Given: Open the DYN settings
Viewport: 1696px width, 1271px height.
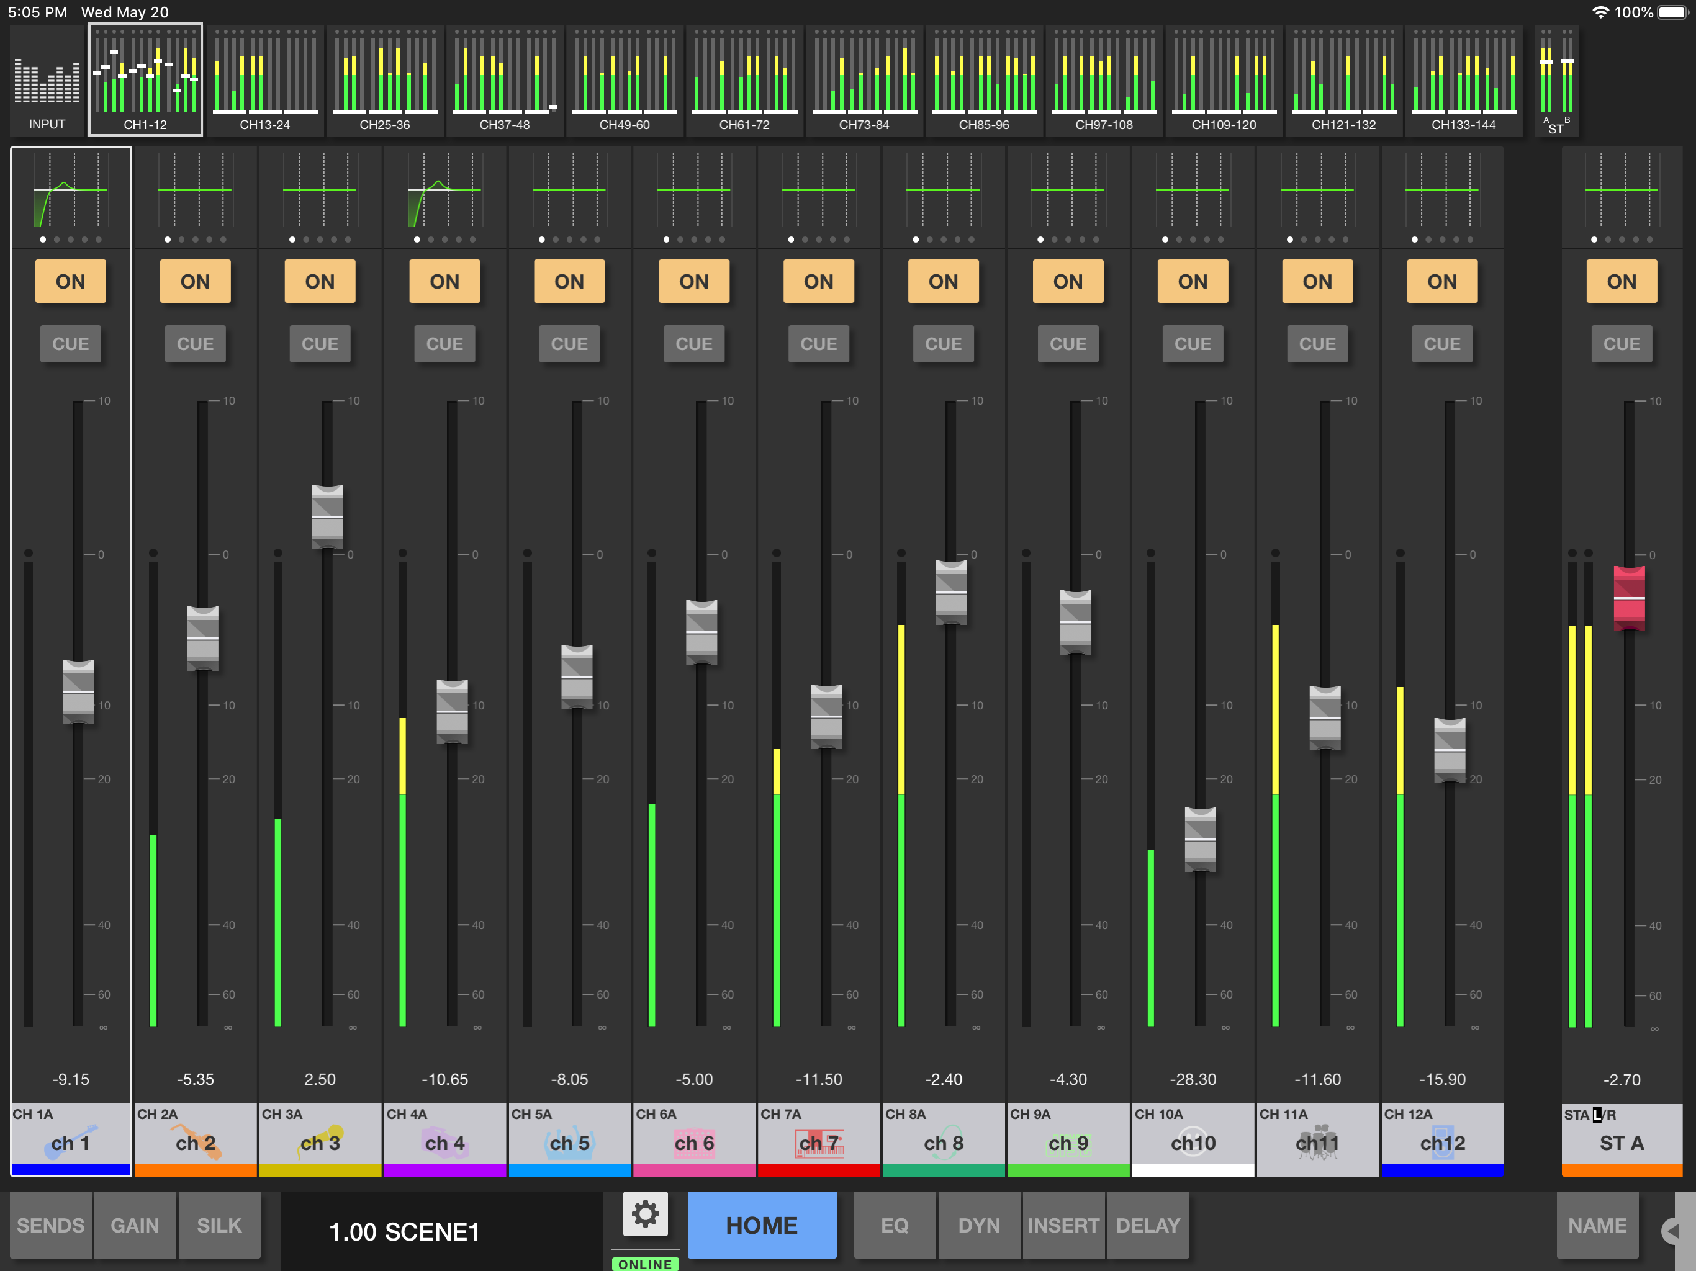Looking at the screenshot, I should (979, 1225).
